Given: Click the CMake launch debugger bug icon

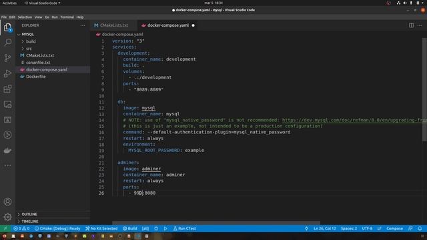Looking at the screenshot, I should pyautogui.click(x=156, y=229).
